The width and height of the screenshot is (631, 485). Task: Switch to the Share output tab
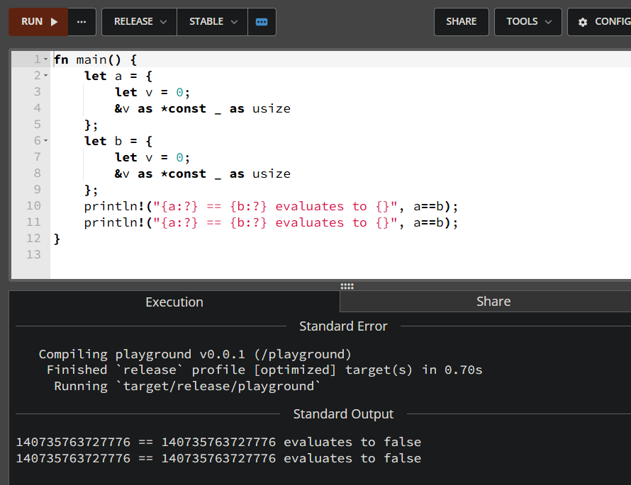click(493, 302)
